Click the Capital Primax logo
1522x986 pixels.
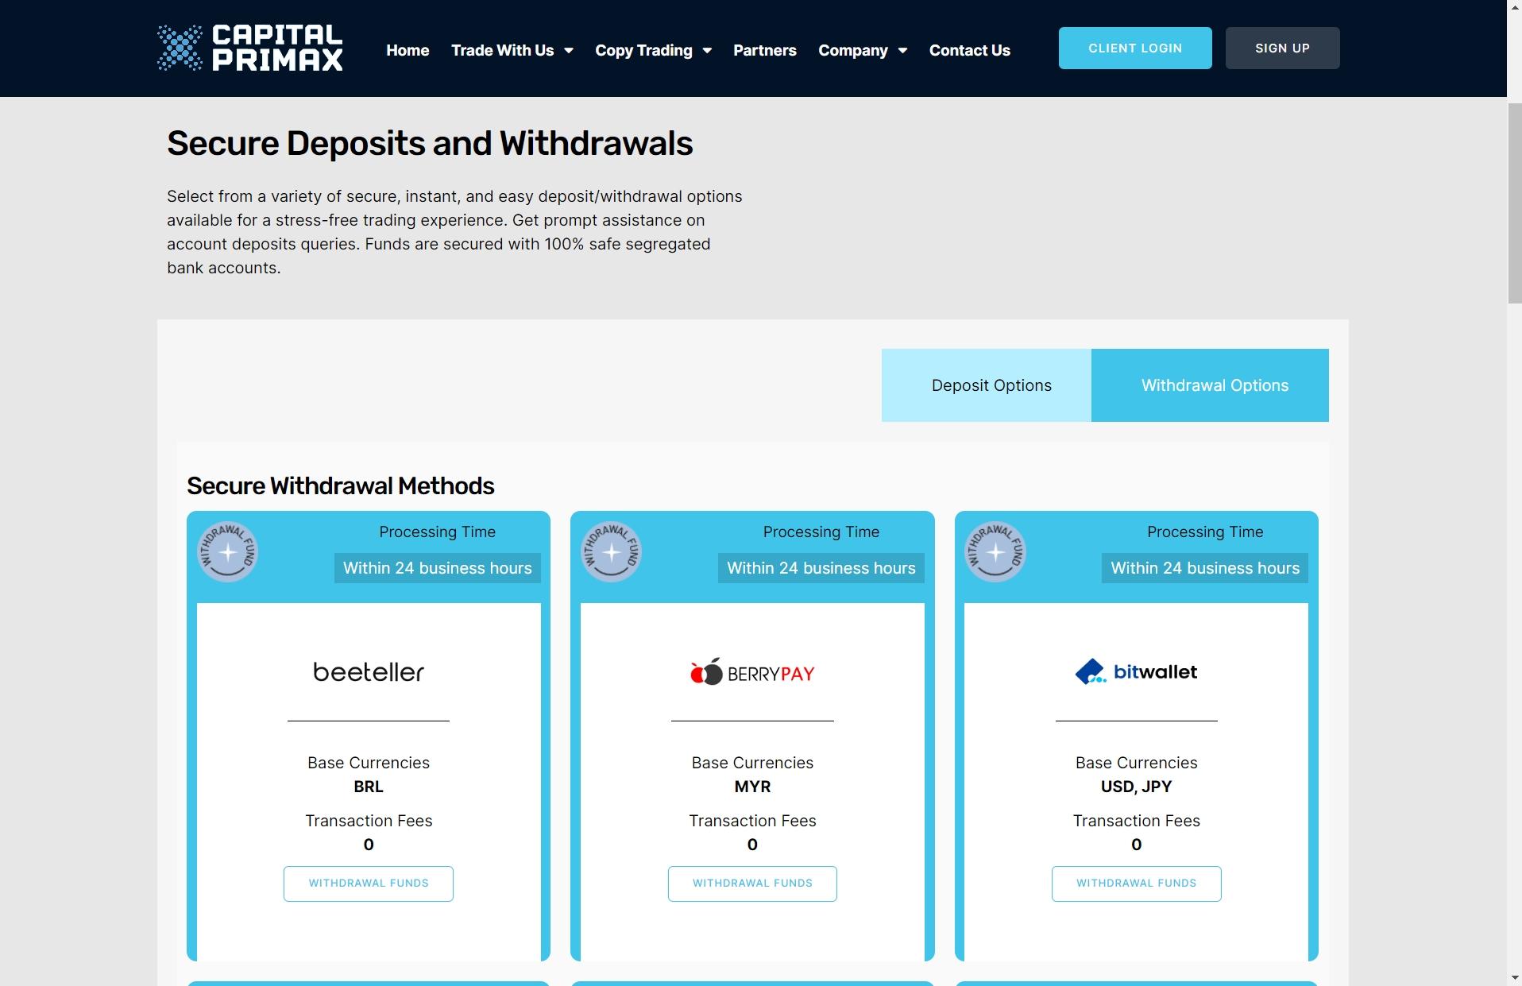click(250, 48)
